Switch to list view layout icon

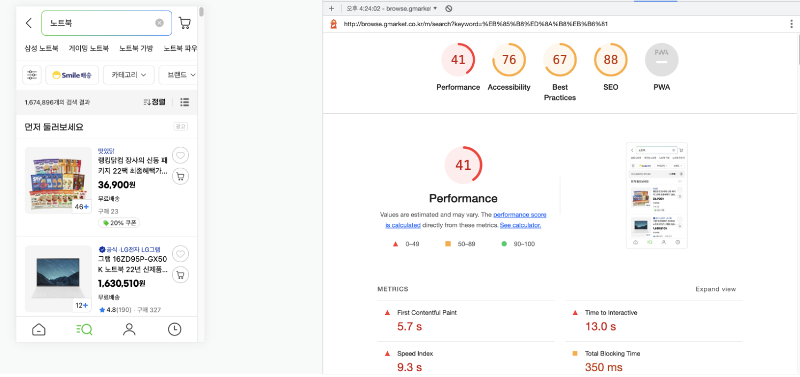click(x=184, y=102)
